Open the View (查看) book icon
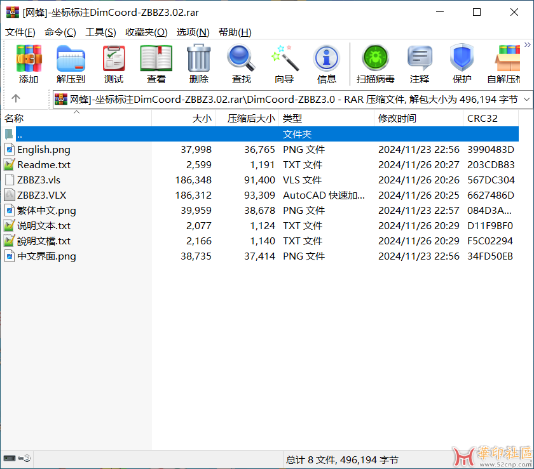This screenshot has height=469, width=534. click(156, 58)
